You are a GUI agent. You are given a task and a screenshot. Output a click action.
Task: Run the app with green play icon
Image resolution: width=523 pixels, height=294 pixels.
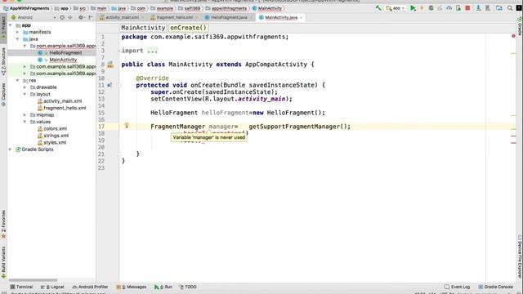[413, 8]
